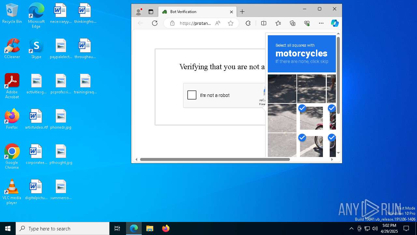The image size is (417, 235).
Task: Open Settings and more menu
Action: (x=321, y=23)
